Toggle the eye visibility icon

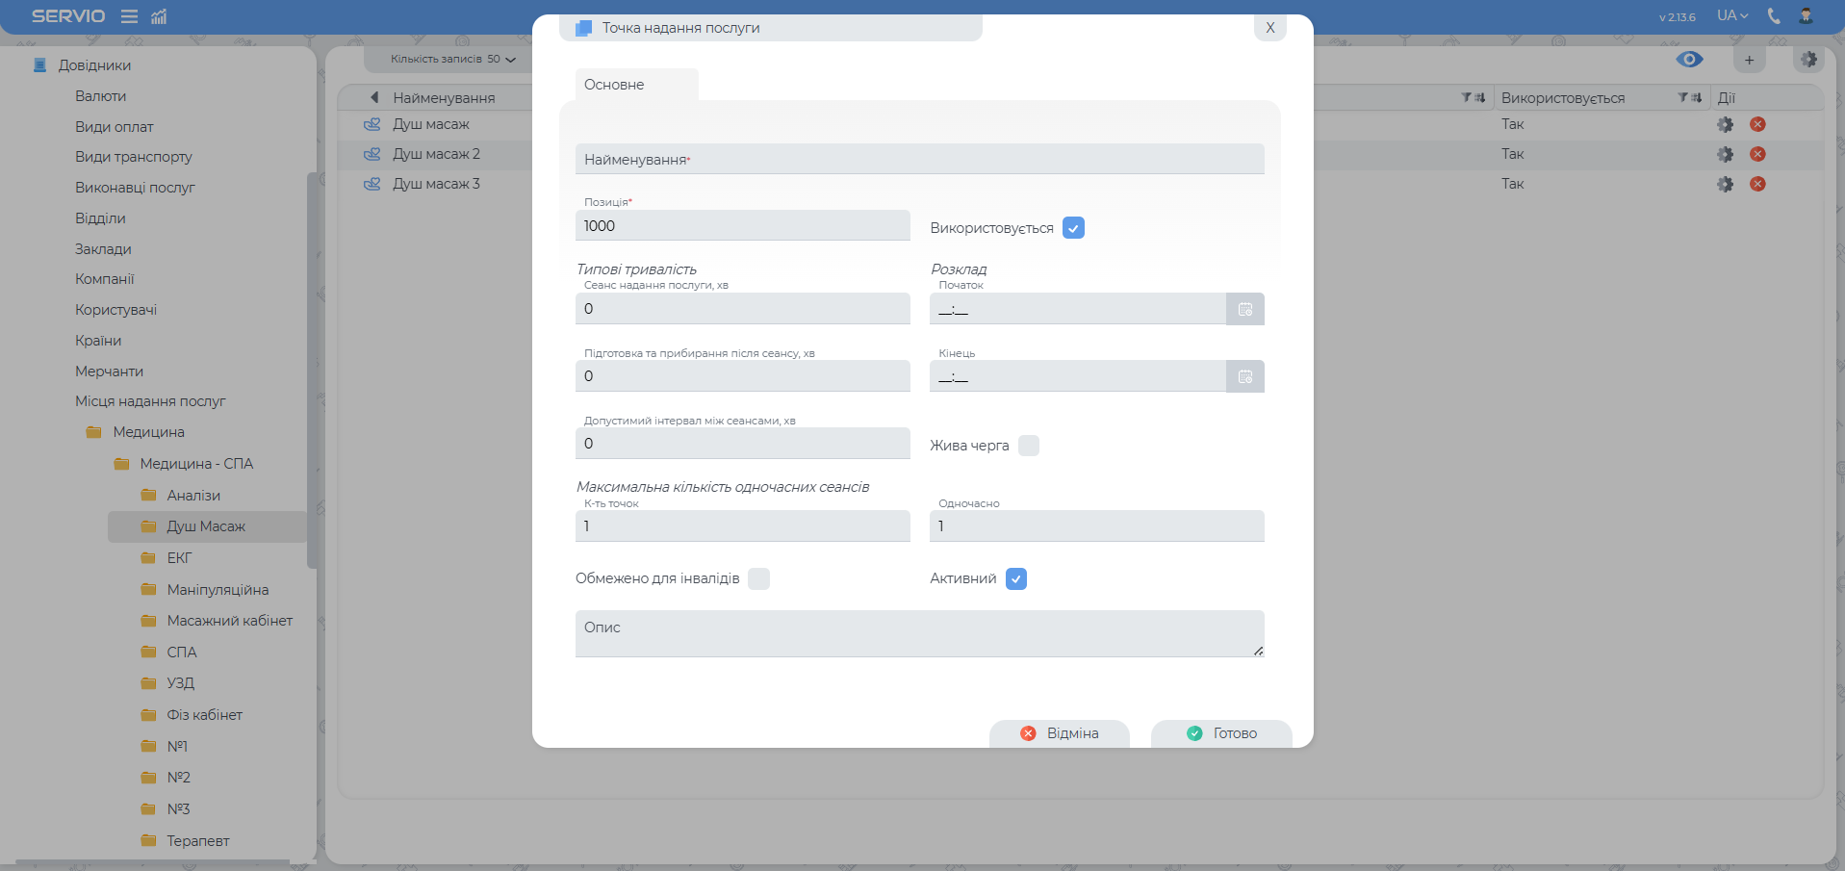pyautogui.click(x=1689, y=60)
